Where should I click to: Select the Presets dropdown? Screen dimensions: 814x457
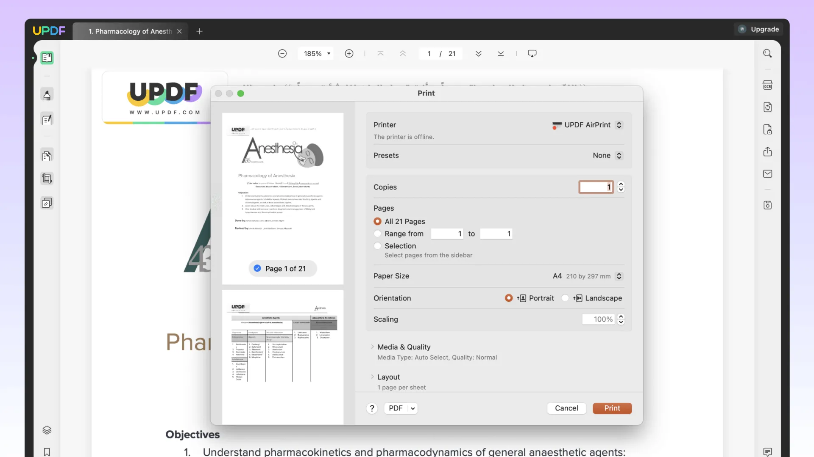[607, 156]
